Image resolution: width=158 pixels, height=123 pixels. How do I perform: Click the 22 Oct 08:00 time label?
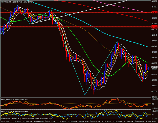73,121
